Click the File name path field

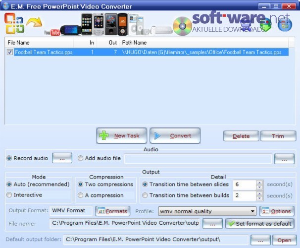coord(125,223)
